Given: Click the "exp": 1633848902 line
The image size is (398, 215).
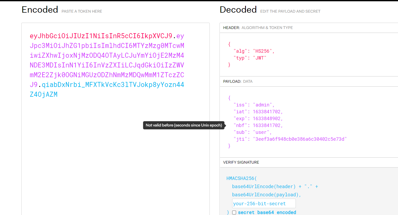Looking at the screenshot, I should click(258, 119).
